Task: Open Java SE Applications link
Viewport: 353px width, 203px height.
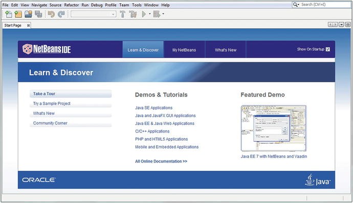Action: click(154, 108)
